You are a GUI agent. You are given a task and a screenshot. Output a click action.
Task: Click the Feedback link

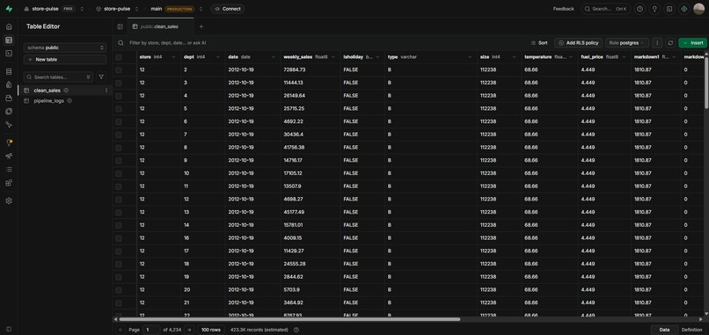(x=563, y=9)
